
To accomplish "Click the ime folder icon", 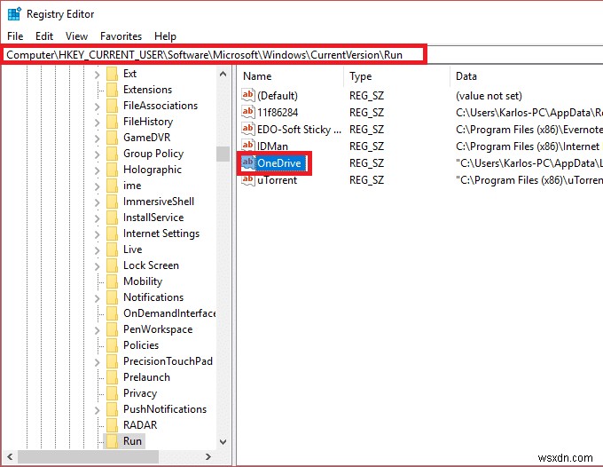I will (x=112, y=186).
